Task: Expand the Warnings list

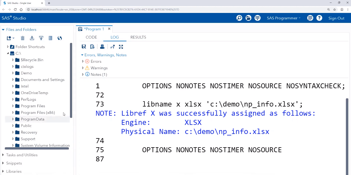Action: pos(83,68)
